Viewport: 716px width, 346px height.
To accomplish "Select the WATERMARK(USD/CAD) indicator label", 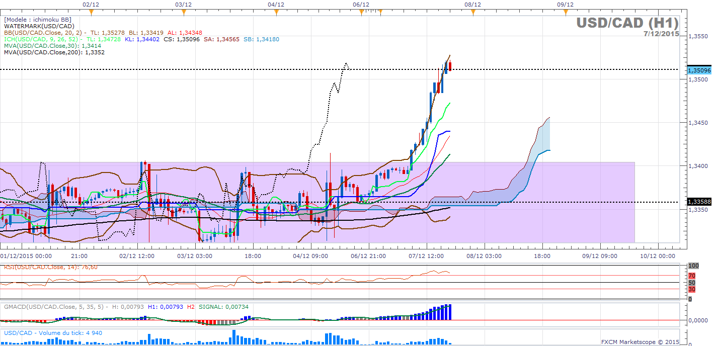I will coord(39,26).
